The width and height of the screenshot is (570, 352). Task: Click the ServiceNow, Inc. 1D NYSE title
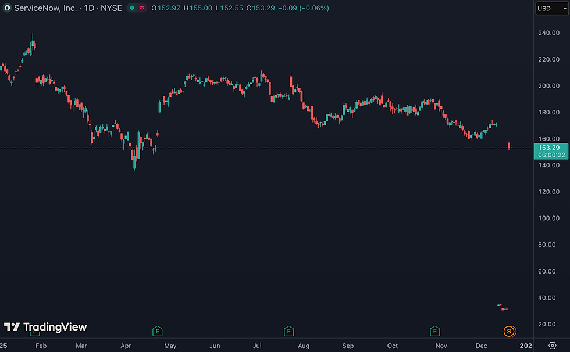[x=68, y=8]
